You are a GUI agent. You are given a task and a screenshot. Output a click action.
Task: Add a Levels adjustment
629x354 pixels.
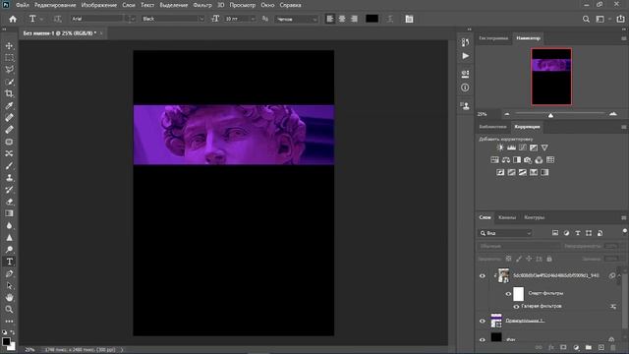(511, 147)
